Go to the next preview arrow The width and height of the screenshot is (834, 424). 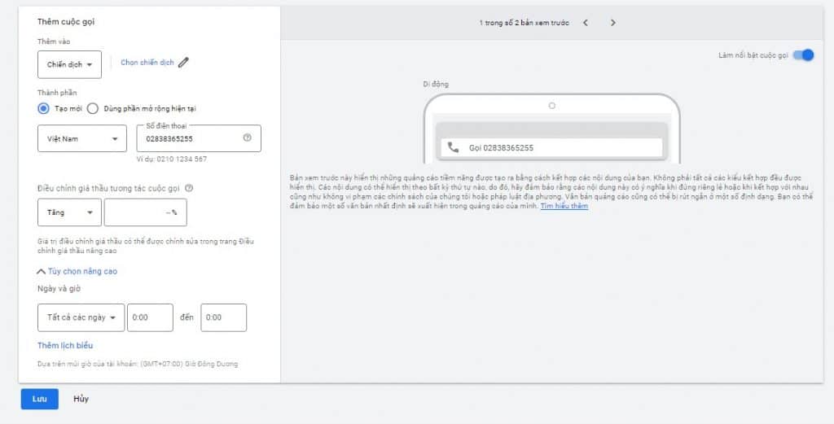point(612,23)
